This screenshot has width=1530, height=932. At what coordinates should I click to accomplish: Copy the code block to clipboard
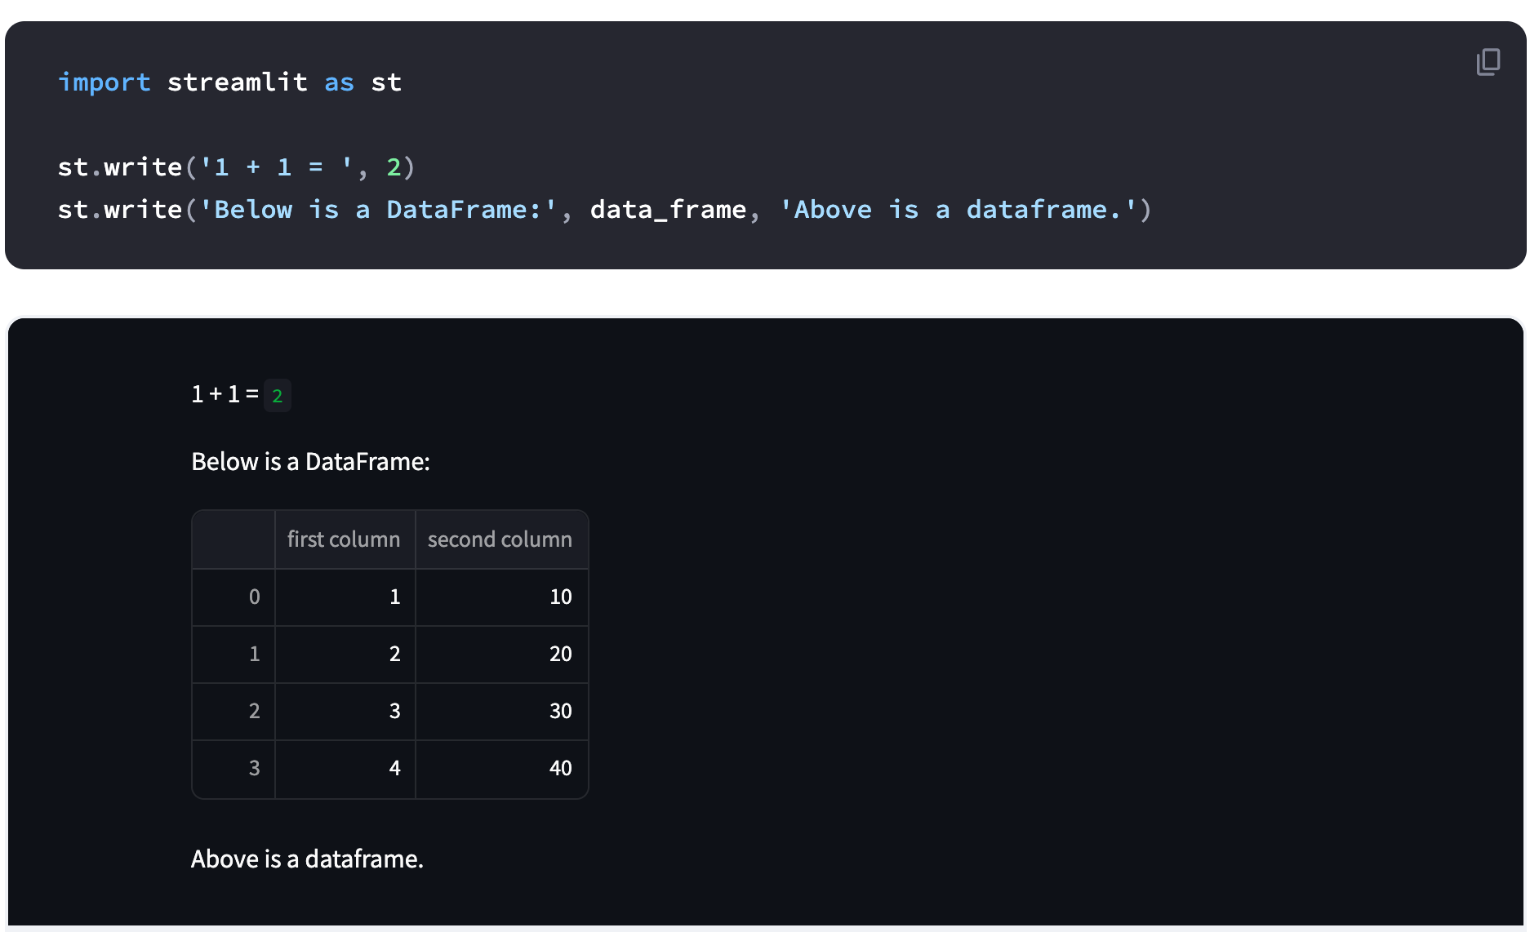point(1488,61)
